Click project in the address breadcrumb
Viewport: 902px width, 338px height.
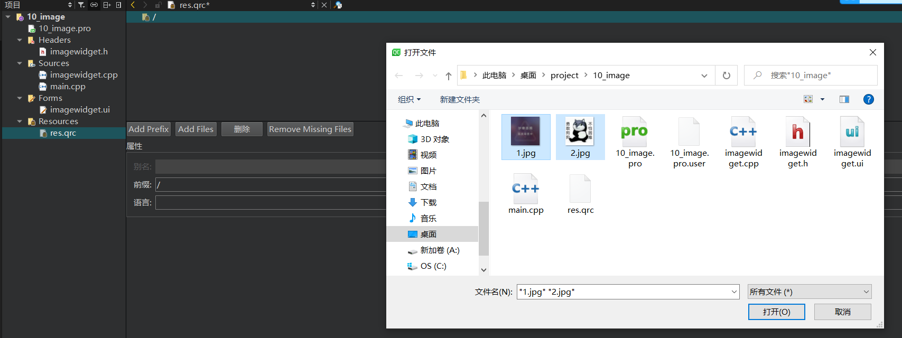click(564, 76)
